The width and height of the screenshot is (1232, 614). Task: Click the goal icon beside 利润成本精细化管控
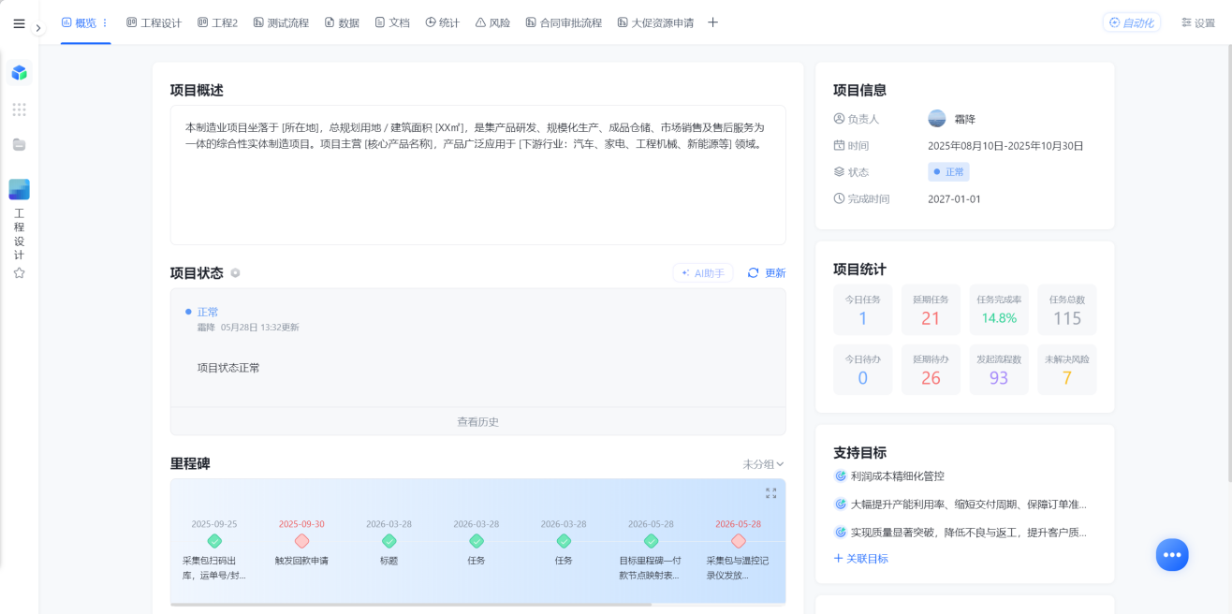[840, 476]
